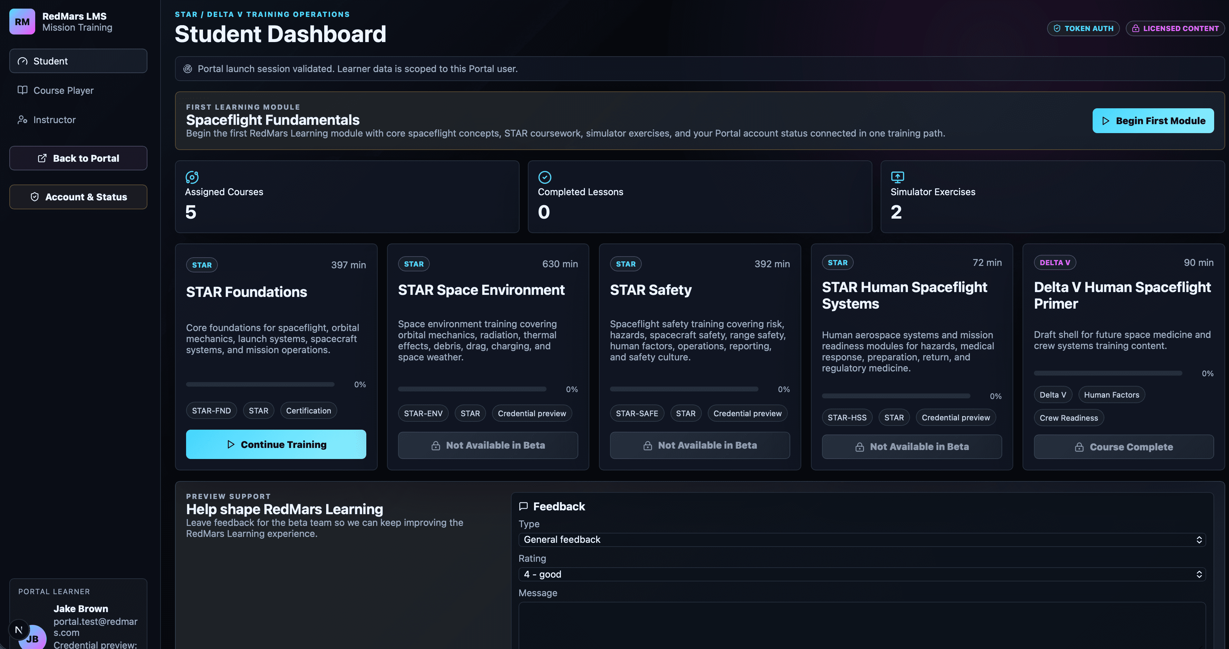Click the Student Dashboard page title

point(280,34)
